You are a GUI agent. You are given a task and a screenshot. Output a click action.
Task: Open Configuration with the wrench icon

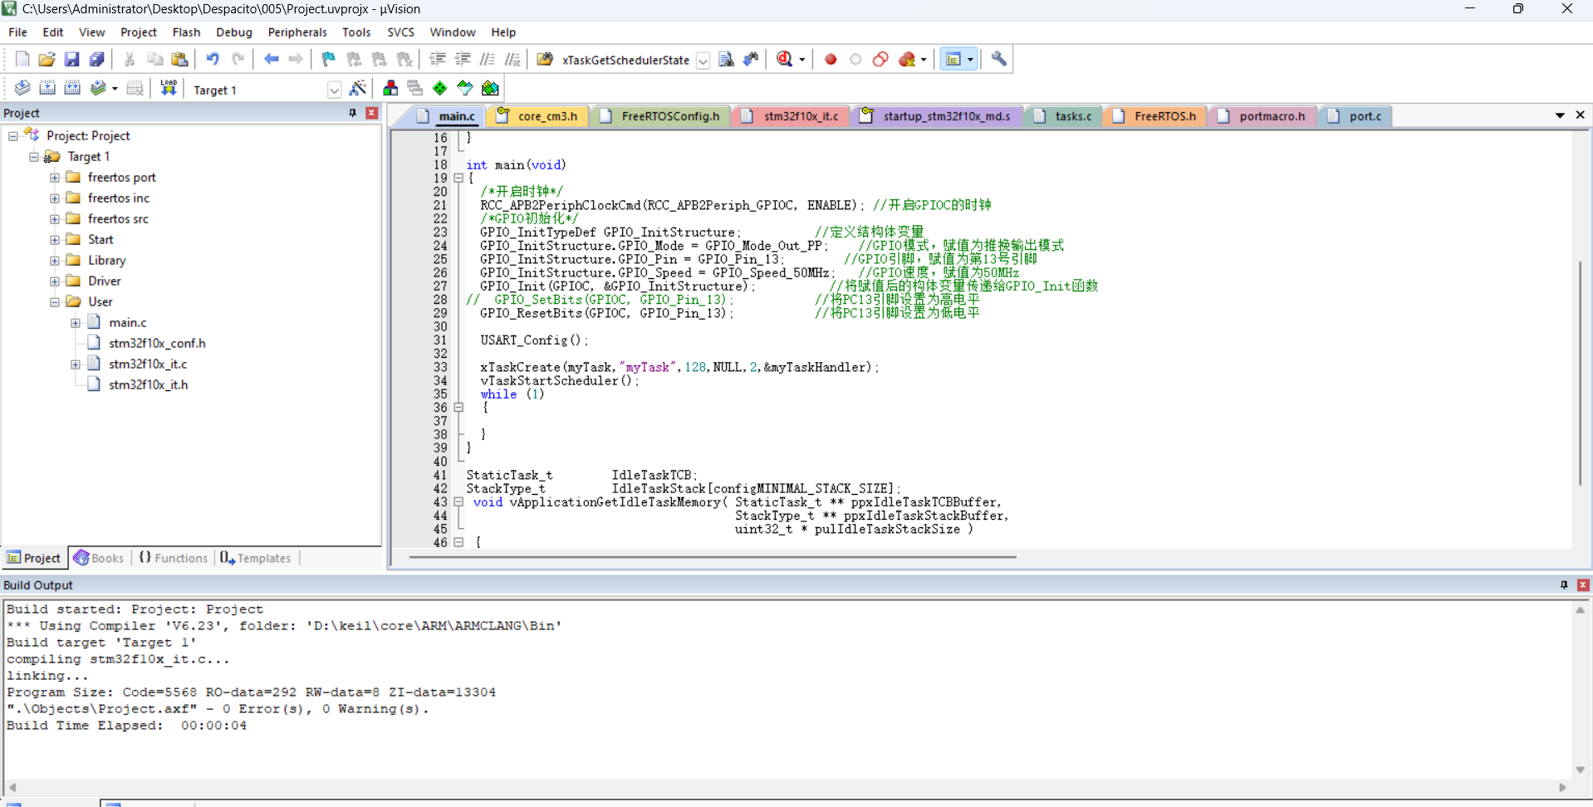[999, 59]
